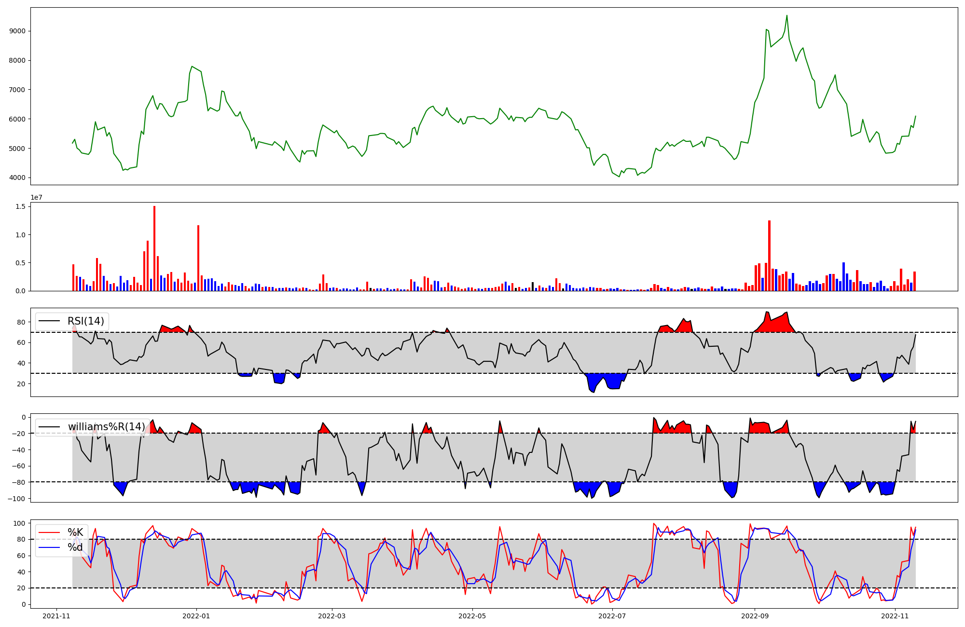Select the 2022-01 date axis label
The height and width of the screenshot is (627, 965).
coord(196,616)
